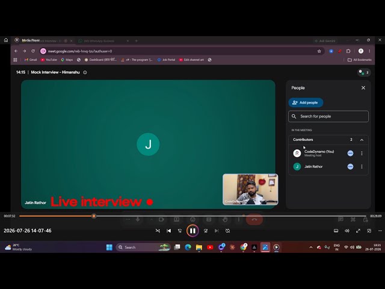Select the Jatin Rathor participant row

[x=328, y=167]
